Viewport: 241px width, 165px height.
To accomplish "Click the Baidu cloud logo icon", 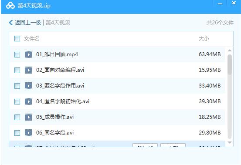I will click(x=10, y=6).
